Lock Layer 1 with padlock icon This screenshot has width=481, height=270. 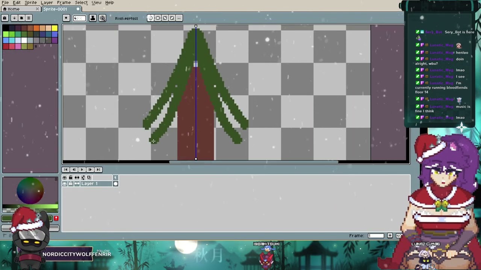[71, 184]
